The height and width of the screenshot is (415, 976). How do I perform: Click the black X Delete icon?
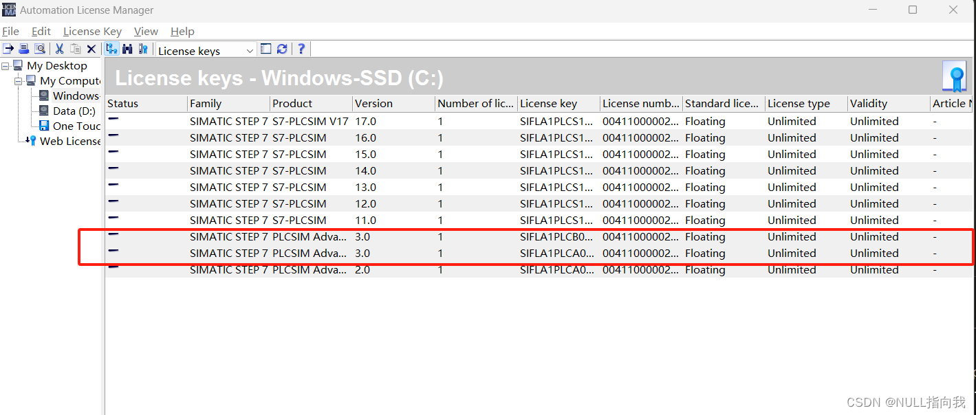91,49
